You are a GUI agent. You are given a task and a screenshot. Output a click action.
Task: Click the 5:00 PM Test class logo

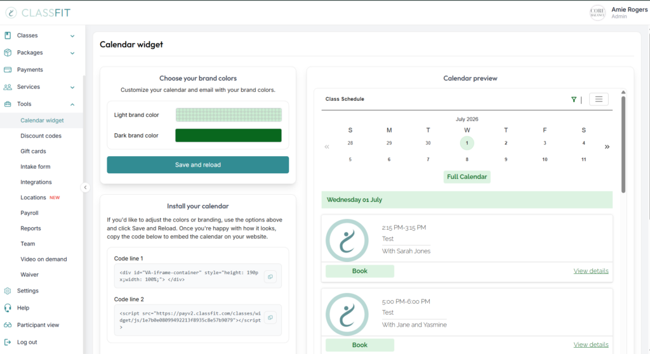point(347,314)
